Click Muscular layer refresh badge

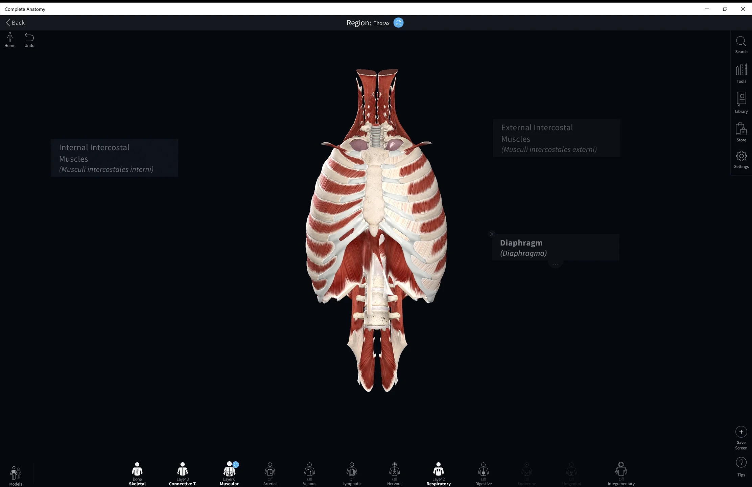(236, 465)
